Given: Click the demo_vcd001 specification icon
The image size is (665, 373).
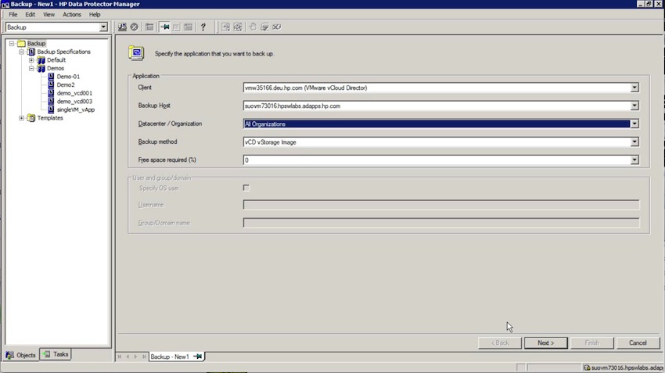Looking at the screenshot, I should 51,93.
